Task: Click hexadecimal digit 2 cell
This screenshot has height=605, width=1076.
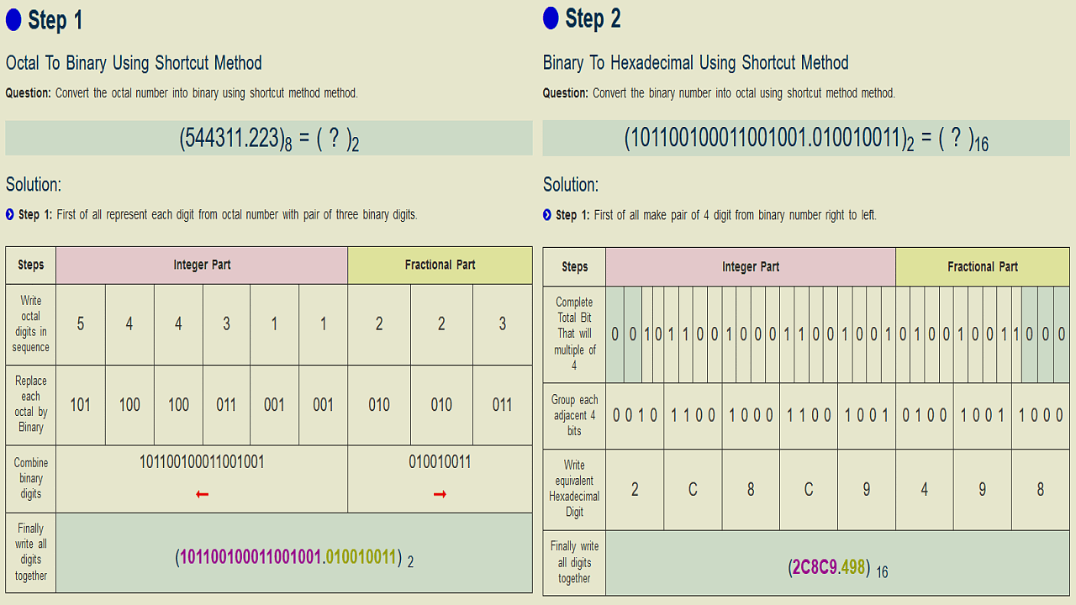Action: [x=635, y=489]
